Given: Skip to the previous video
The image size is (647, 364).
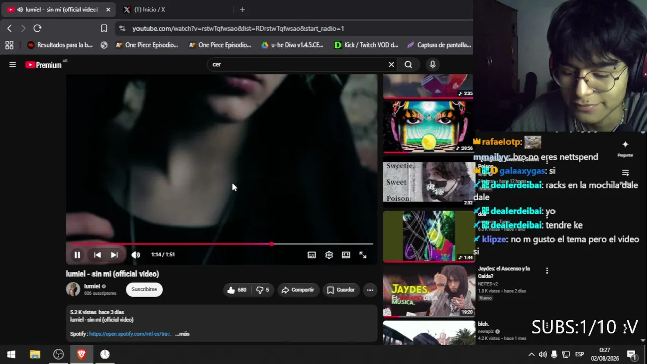Looking at the screenshot, I should click(97, 255).
